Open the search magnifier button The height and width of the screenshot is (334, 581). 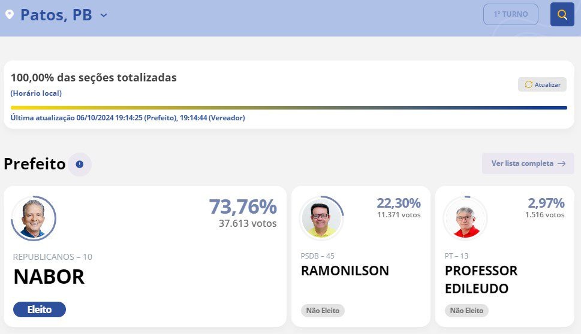(x=562, y=14)
